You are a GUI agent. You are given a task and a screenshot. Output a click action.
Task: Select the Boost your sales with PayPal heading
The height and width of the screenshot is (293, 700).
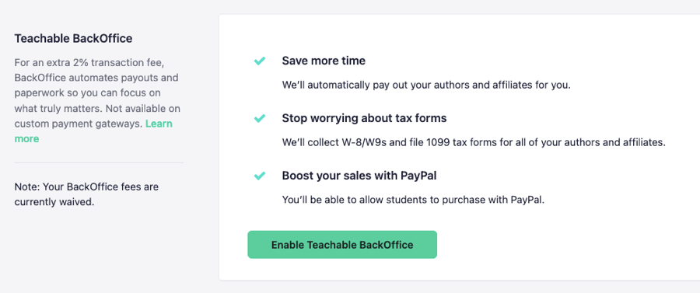[x=359, y=176]
